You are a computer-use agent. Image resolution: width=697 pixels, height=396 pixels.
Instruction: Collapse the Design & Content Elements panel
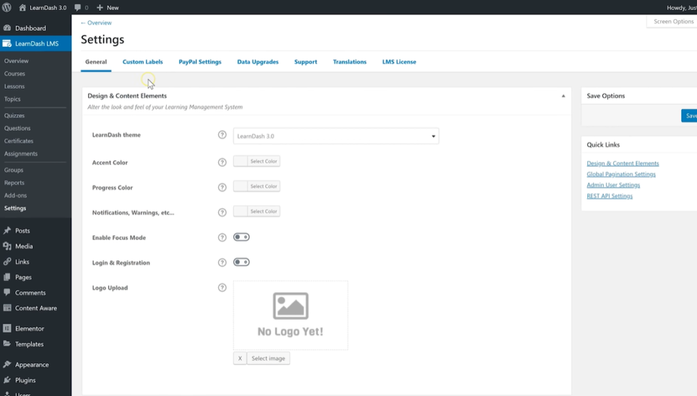click(563, 96)
